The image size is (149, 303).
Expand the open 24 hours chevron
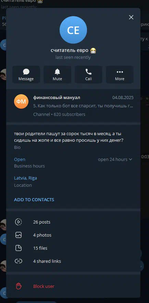(131, 160)
